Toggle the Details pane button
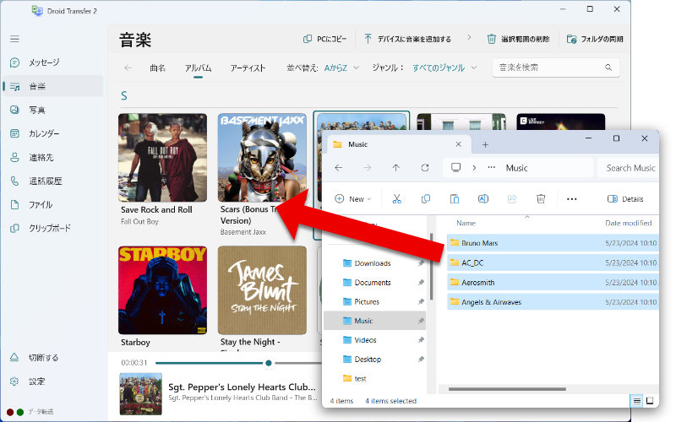Viewport: 676px width, 422px height. (x=625, y=199)
